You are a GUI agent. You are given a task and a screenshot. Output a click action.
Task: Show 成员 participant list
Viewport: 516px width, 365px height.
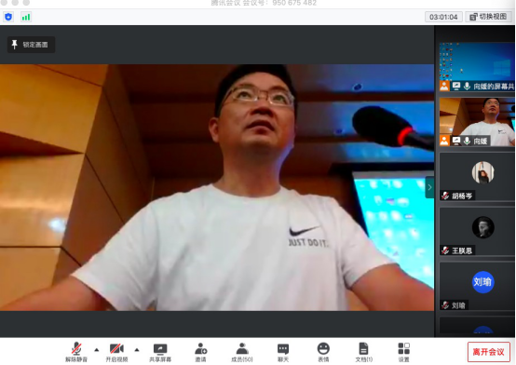[x=242, y=352]
